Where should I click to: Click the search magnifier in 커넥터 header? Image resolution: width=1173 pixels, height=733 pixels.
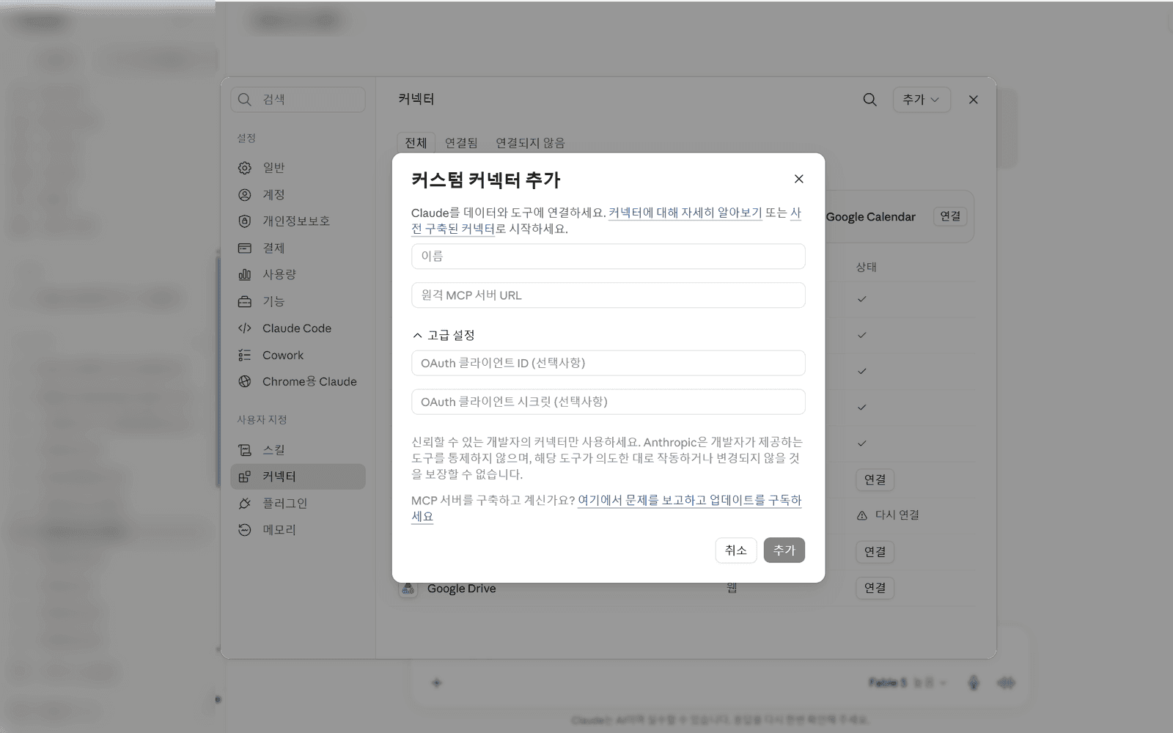(x=869, y=100)
